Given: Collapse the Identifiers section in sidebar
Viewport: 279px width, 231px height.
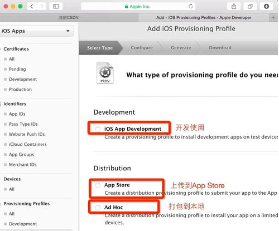Looking at the screenshot, I should (x=15, y=104).
